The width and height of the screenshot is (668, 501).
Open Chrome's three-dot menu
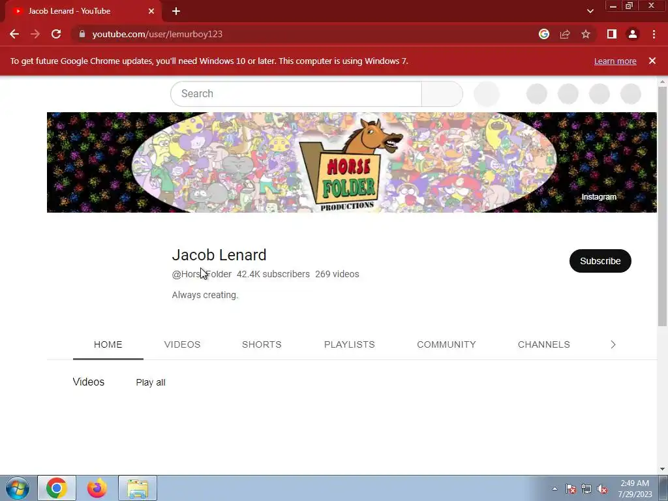(654, 34)
